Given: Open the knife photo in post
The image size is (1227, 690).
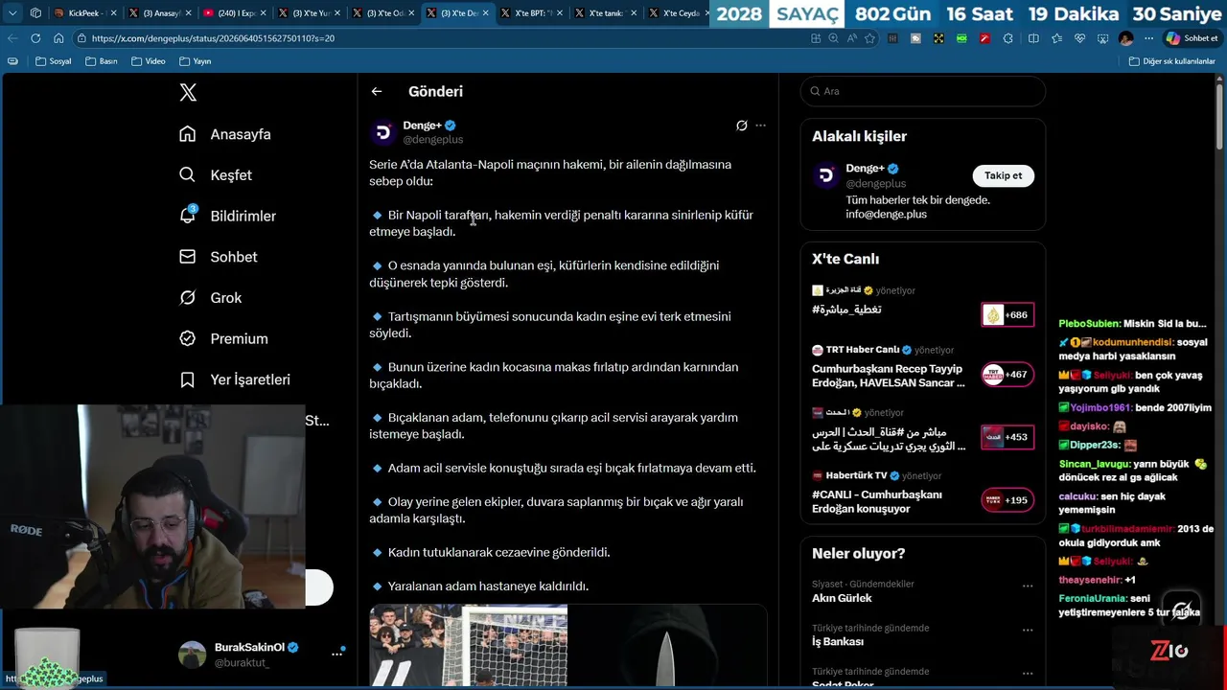Looking at the screenshot, I should pyautogui.click(x=668, y=646).
